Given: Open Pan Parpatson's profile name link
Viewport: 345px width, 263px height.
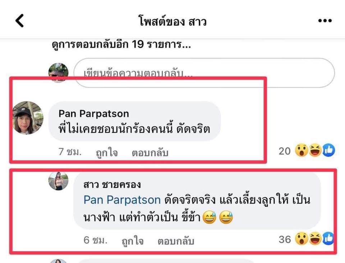Looking at the screenshot, I should 94,114.
